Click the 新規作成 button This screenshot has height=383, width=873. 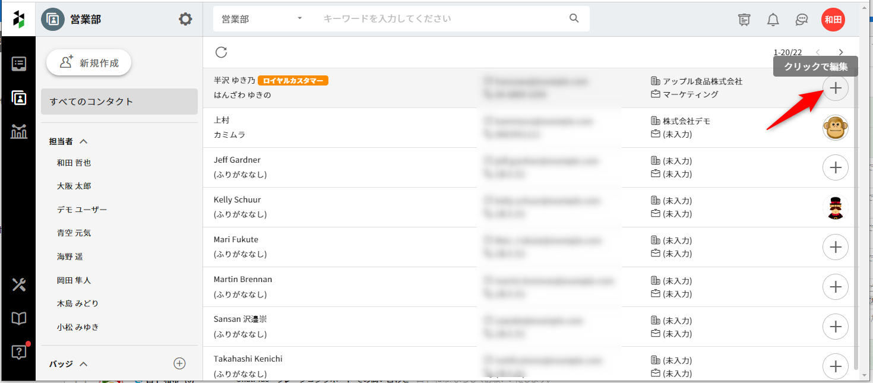(x=89, y=63)
